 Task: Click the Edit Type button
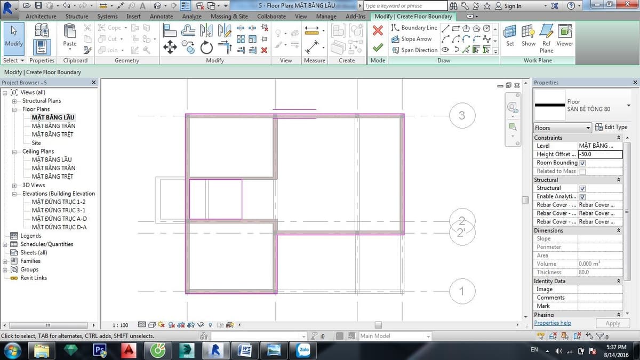tap(611, 127)
